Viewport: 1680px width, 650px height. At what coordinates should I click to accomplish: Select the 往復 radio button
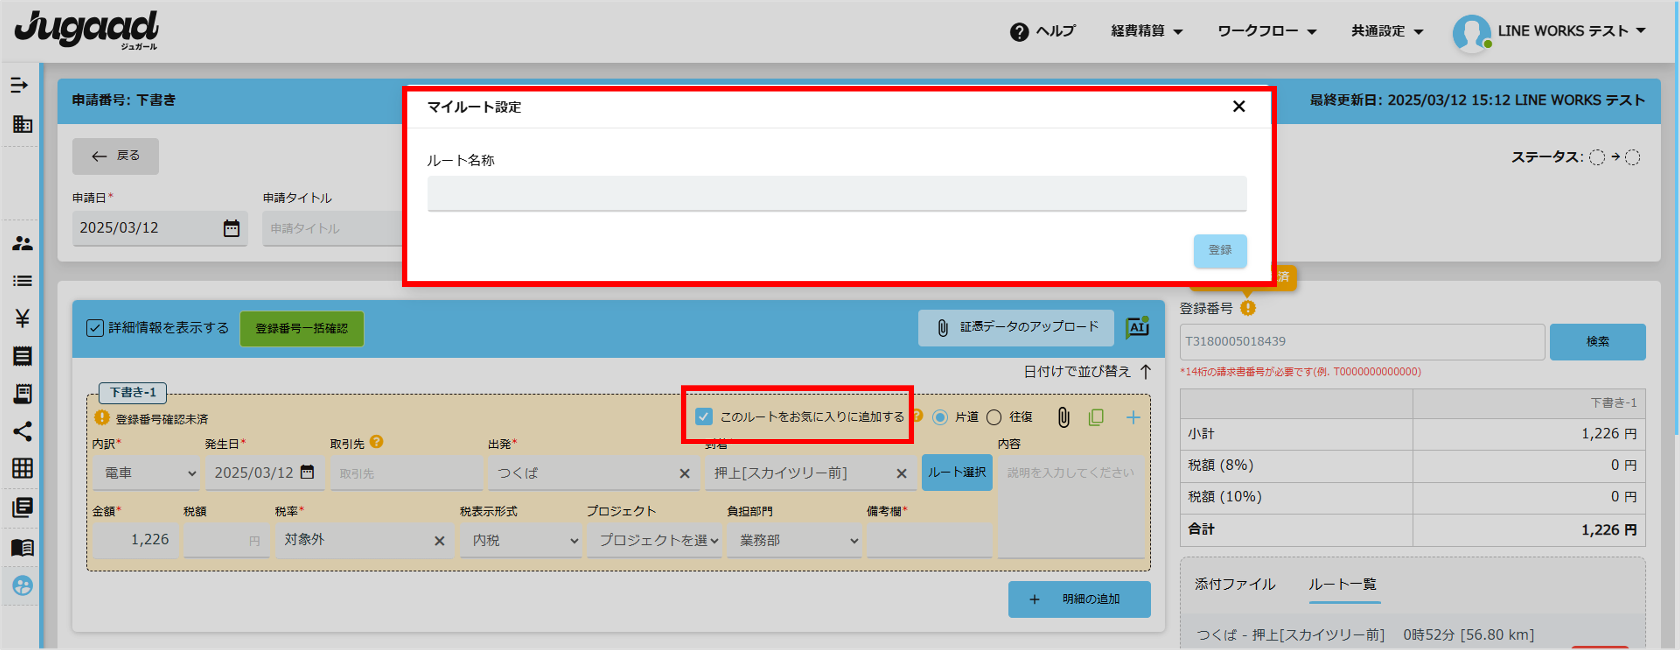(994, 417)
